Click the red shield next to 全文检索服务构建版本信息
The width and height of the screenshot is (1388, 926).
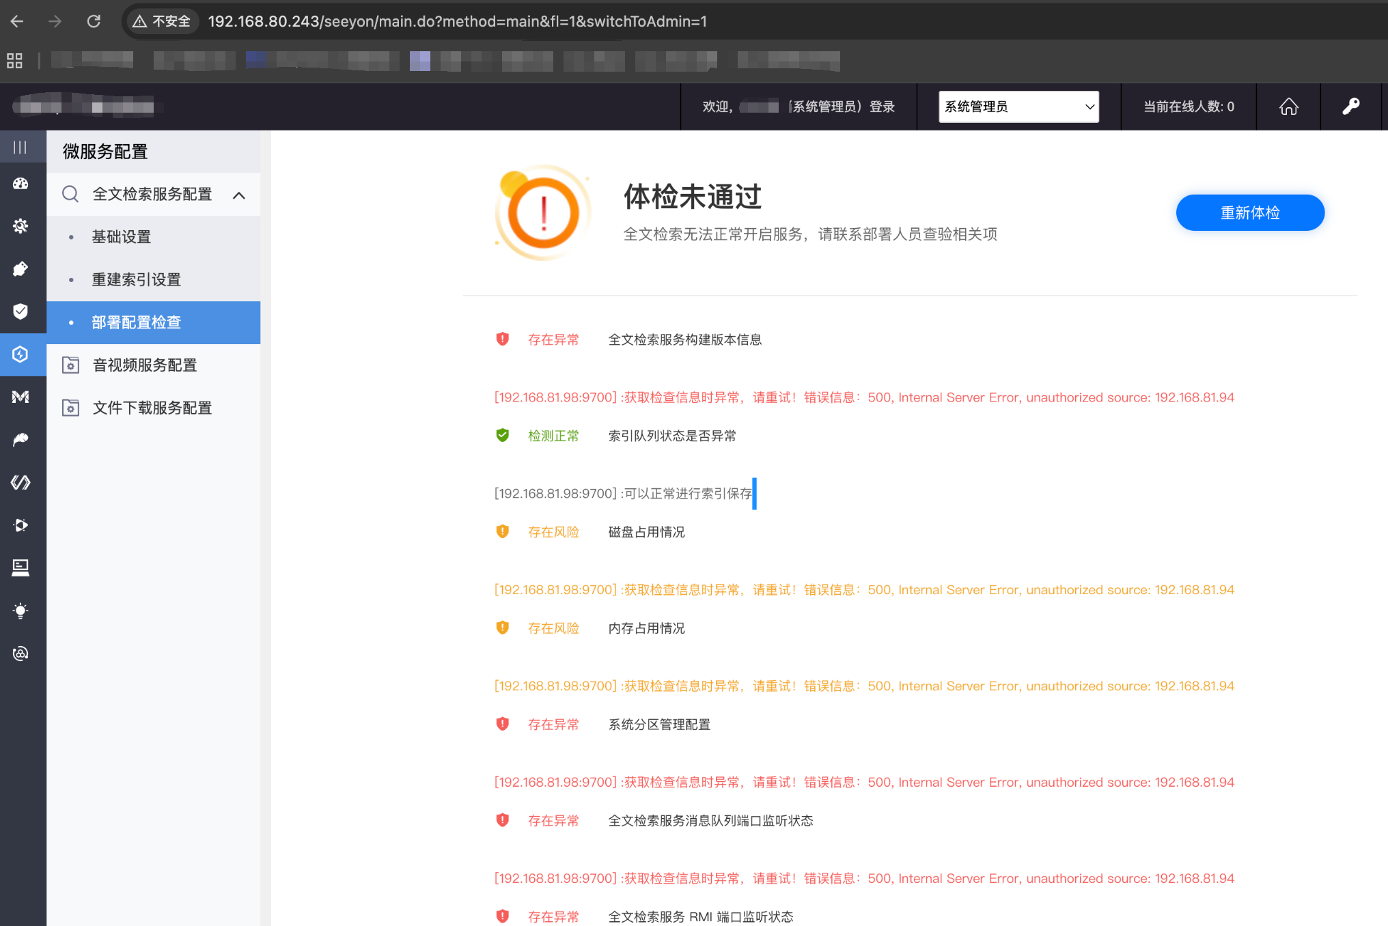503,339
